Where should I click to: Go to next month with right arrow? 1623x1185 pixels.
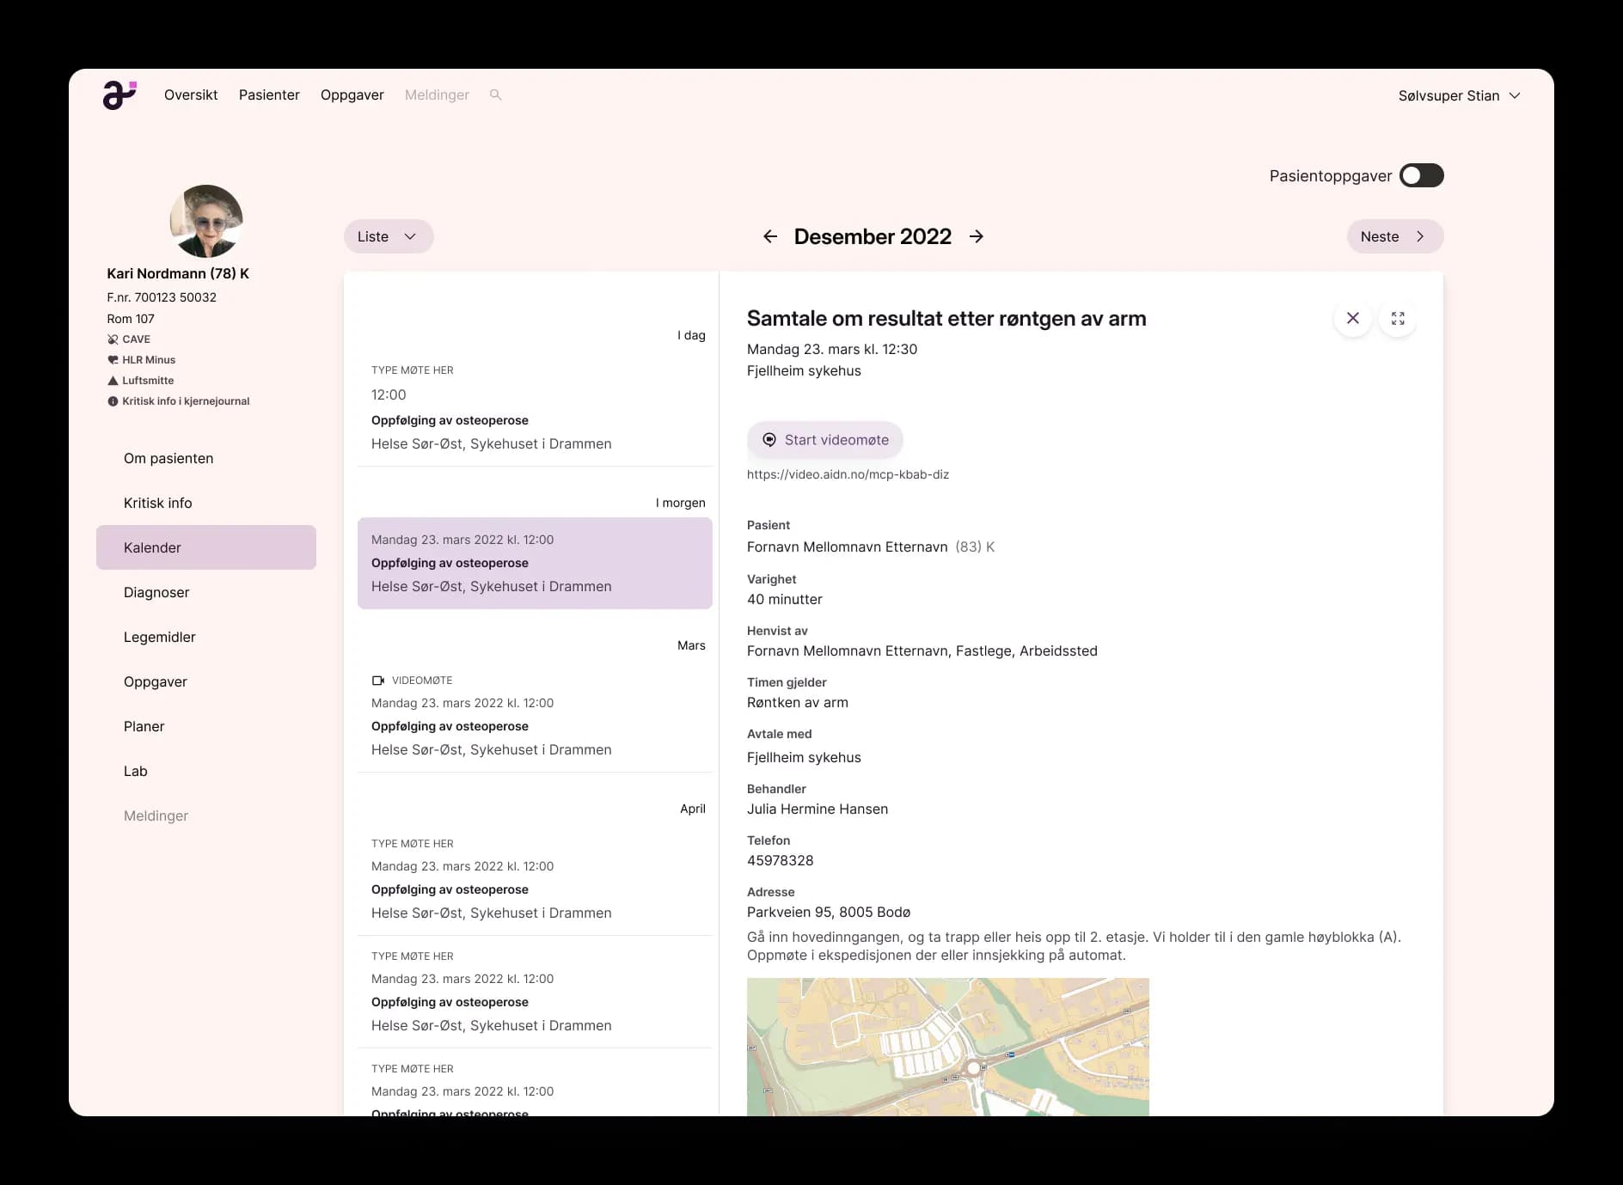977,236
